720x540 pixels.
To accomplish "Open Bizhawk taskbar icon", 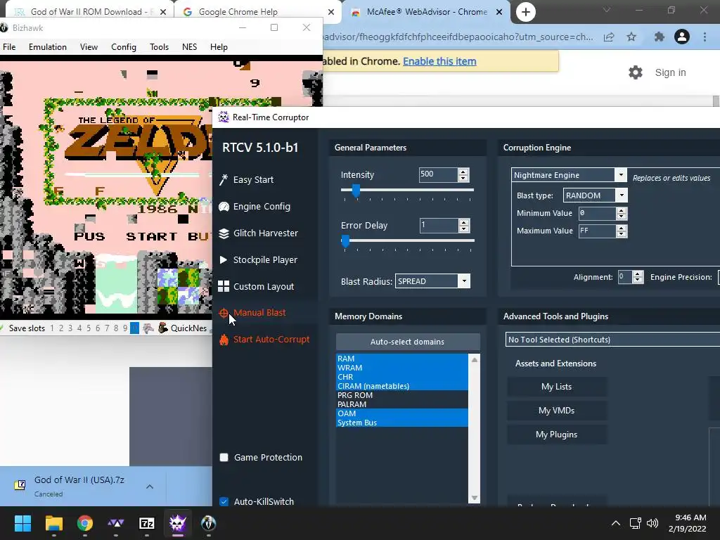I will coord(208,523).
